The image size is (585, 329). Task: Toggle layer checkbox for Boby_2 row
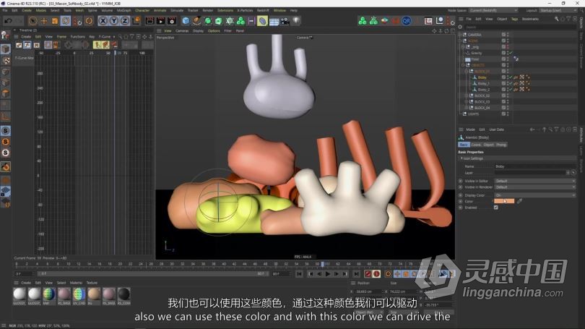click(503, 90)
